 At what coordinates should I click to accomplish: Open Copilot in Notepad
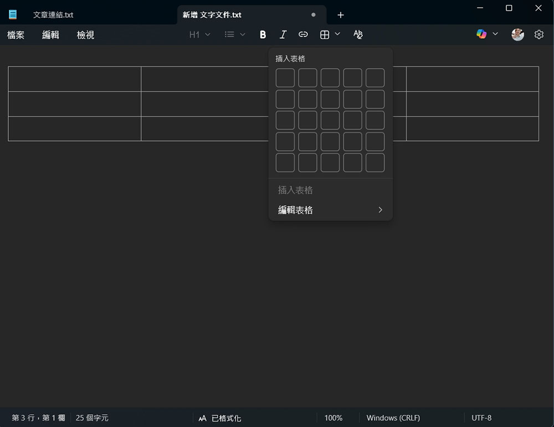click(482, 34)
